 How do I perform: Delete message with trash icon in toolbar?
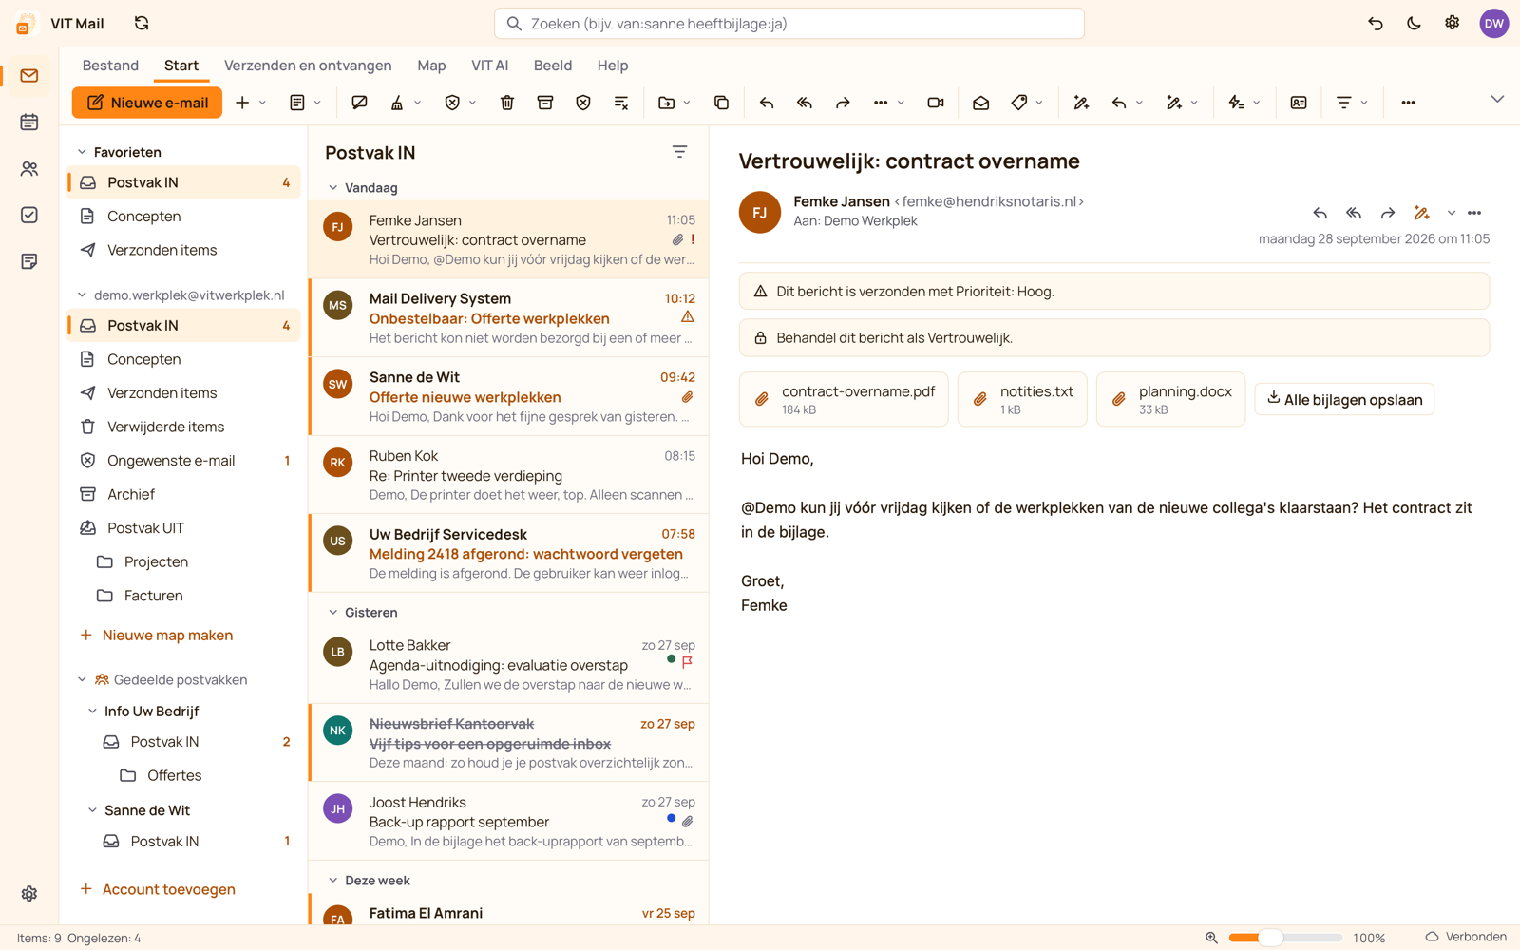point(507,103)
